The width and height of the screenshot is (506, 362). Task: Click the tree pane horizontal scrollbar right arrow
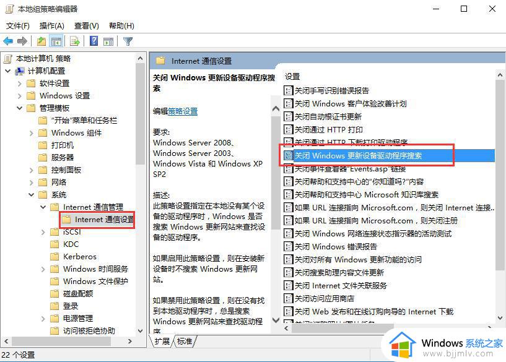click(129, 341)
